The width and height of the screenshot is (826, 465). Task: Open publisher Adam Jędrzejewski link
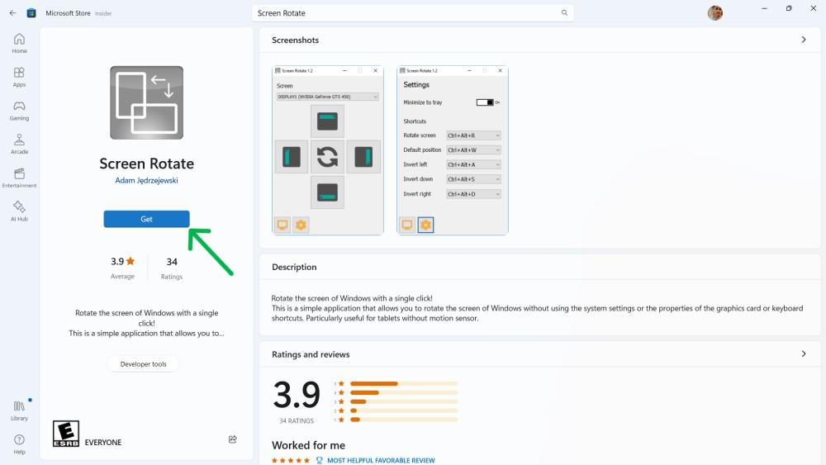(x=146, y=180)
